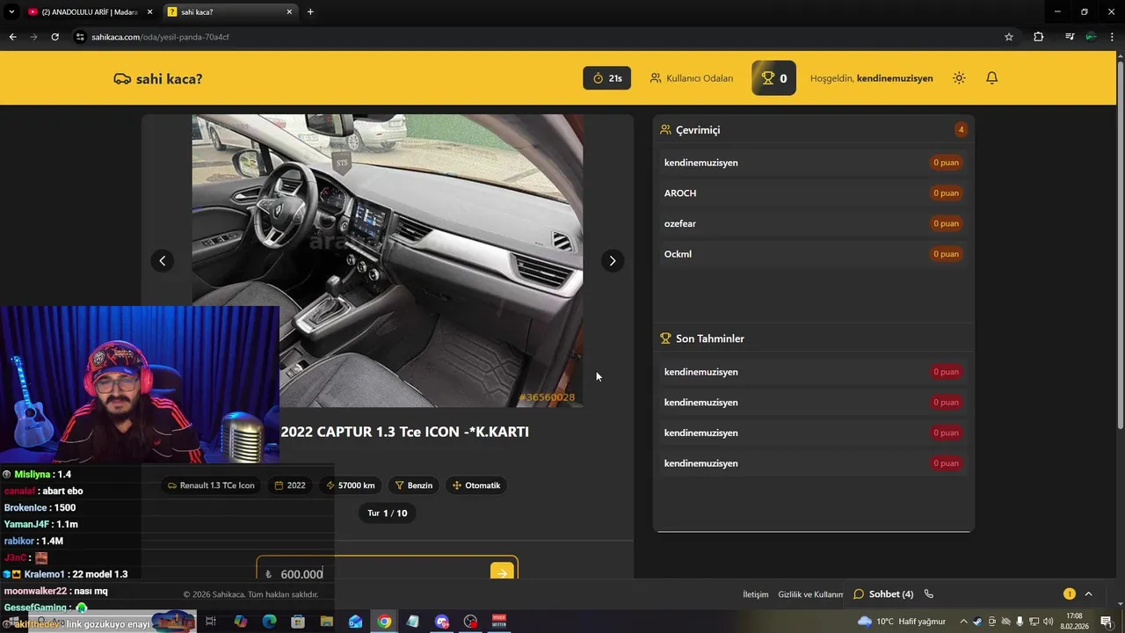
Task: Open the trophy score badge
Action: click(x=773, y=78)
